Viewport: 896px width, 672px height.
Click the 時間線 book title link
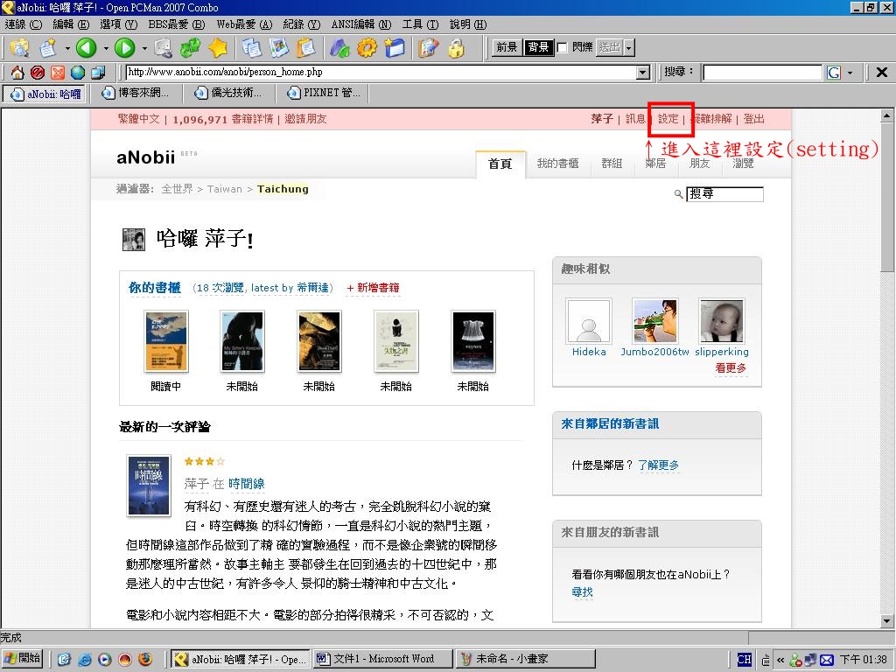246,484
